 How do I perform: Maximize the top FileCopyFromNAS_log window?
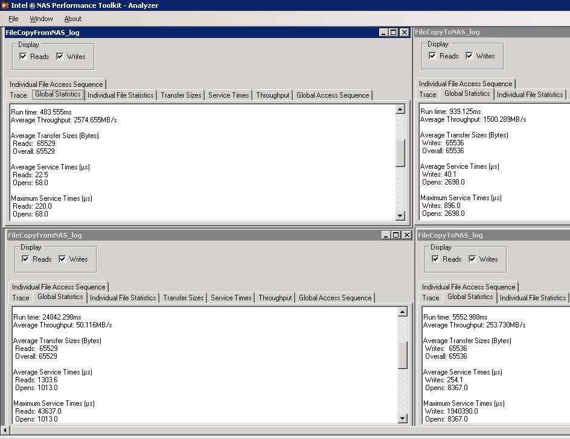click(394, 33)
